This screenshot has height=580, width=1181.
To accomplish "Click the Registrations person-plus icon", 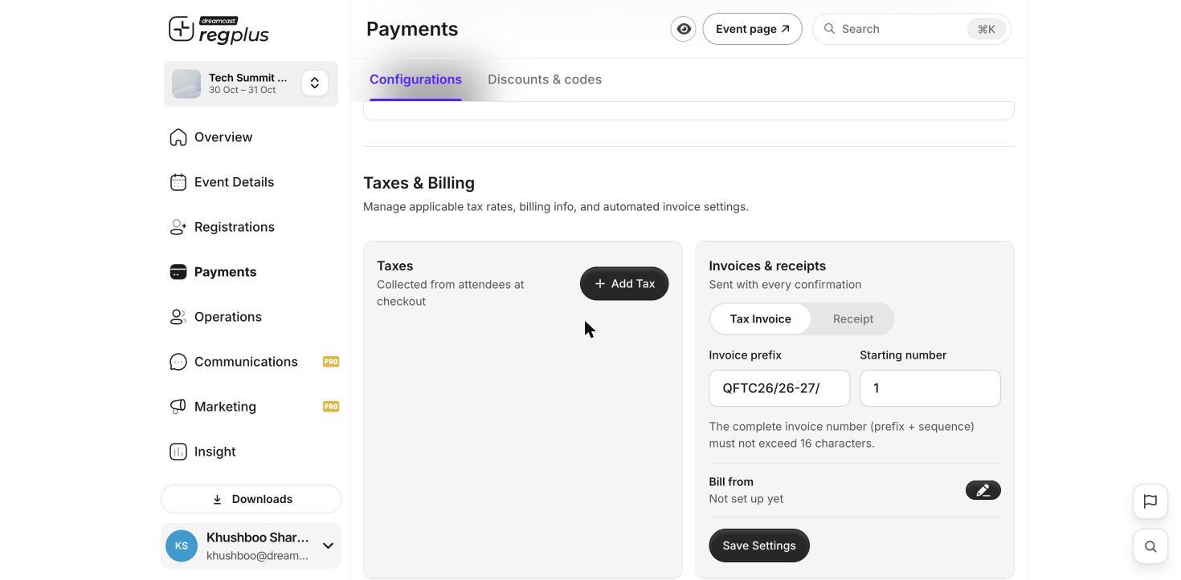I will point(178,227).
